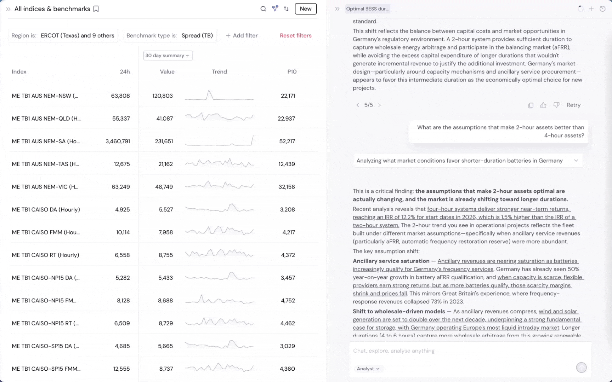
Task: Expand the Analyzing market conditions reasoning section
Action: pos(576,161)
